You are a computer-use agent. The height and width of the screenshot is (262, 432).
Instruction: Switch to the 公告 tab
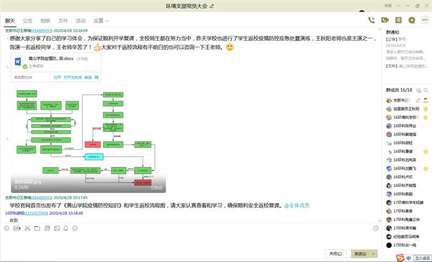coord(28,20)
